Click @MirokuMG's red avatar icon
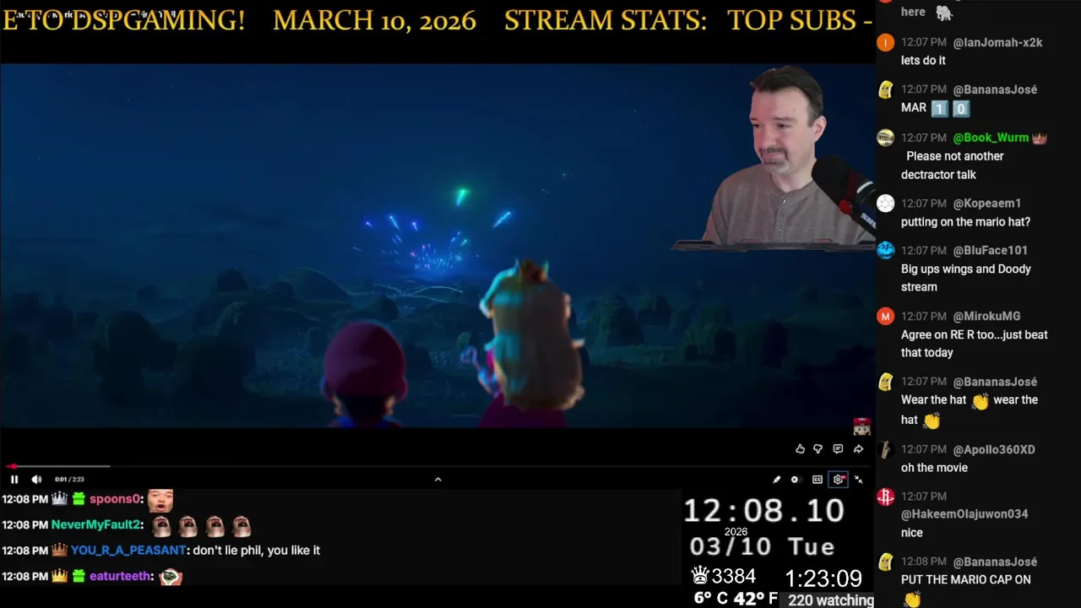Viewport: 1081px width, 608px height. click(x=885, y=316)
